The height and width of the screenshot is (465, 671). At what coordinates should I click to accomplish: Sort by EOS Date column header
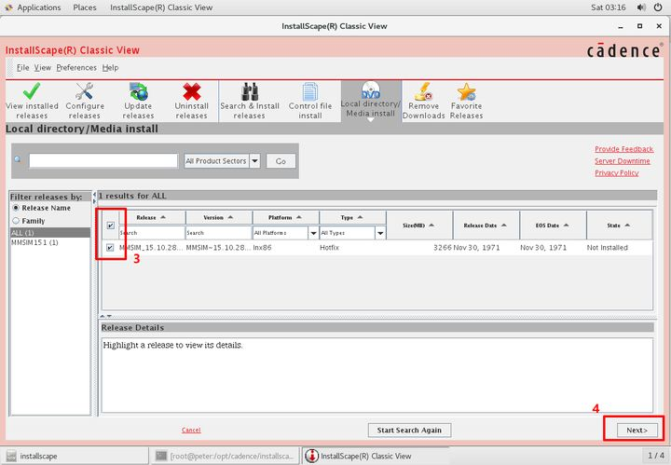click(x=553, y=225)
